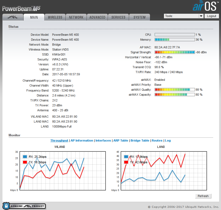Click the Security value WPA2-AES
Viewport: 221px width, 210px height.
pos(59,59)
